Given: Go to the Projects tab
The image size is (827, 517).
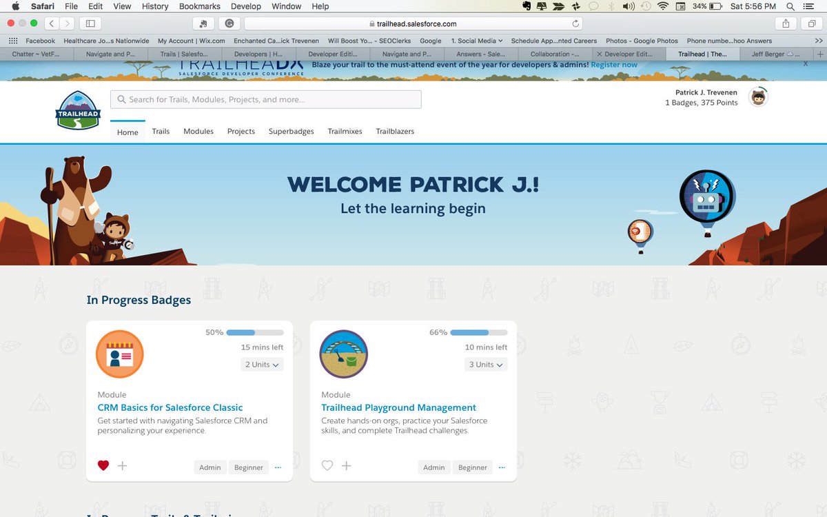Looking at the screenshot, I should click(241, 131).
